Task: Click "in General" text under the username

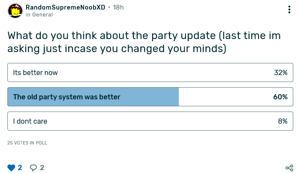Action: tap(39, 15)
